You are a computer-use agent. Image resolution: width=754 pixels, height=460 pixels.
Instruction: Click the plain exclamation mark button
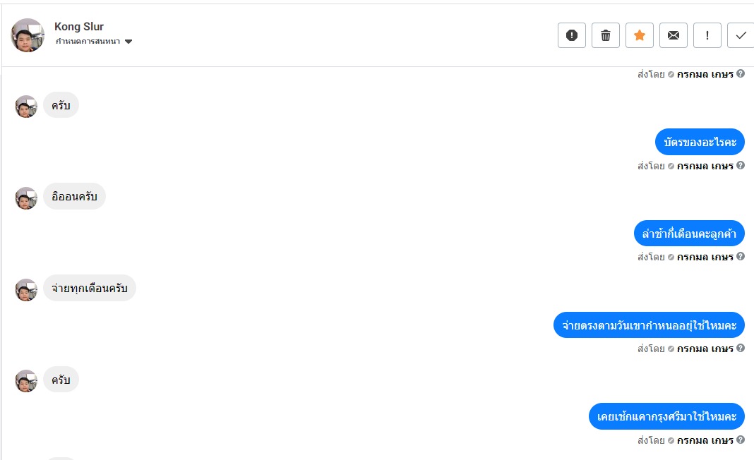[x=707, y=35]
